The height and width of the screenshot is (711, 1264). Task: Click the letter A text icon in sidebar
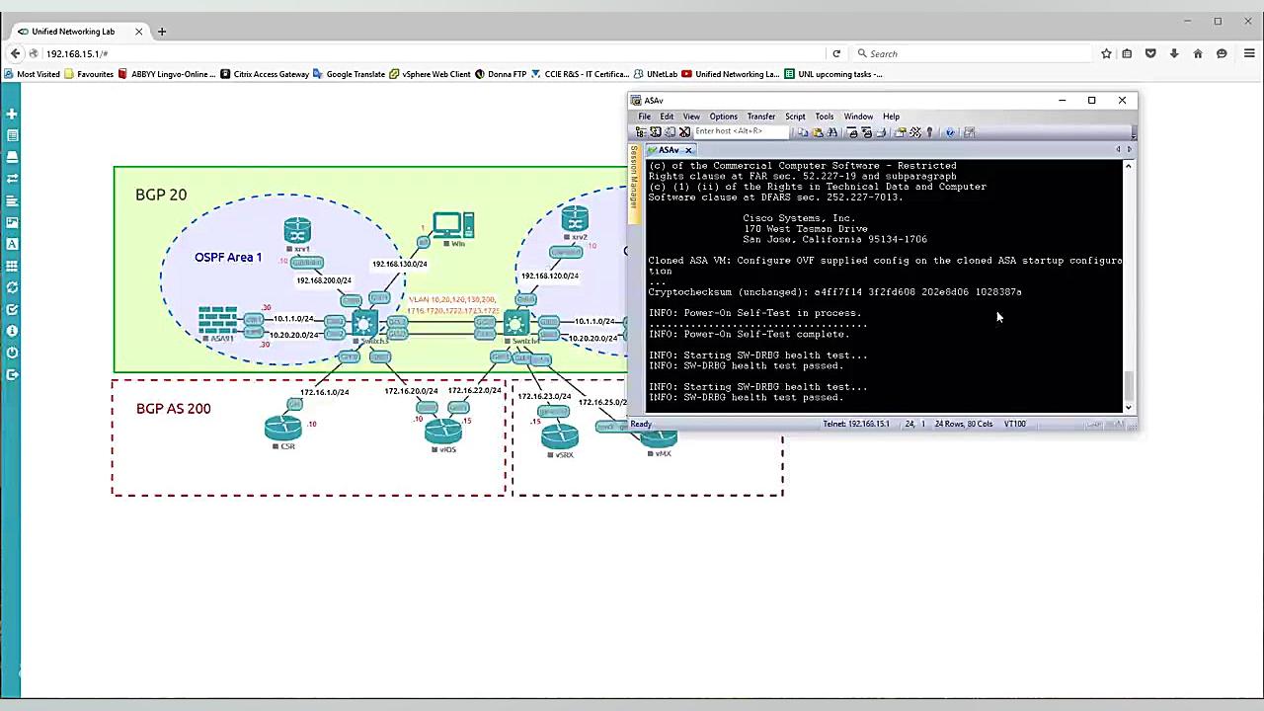[x=12, y=244]
